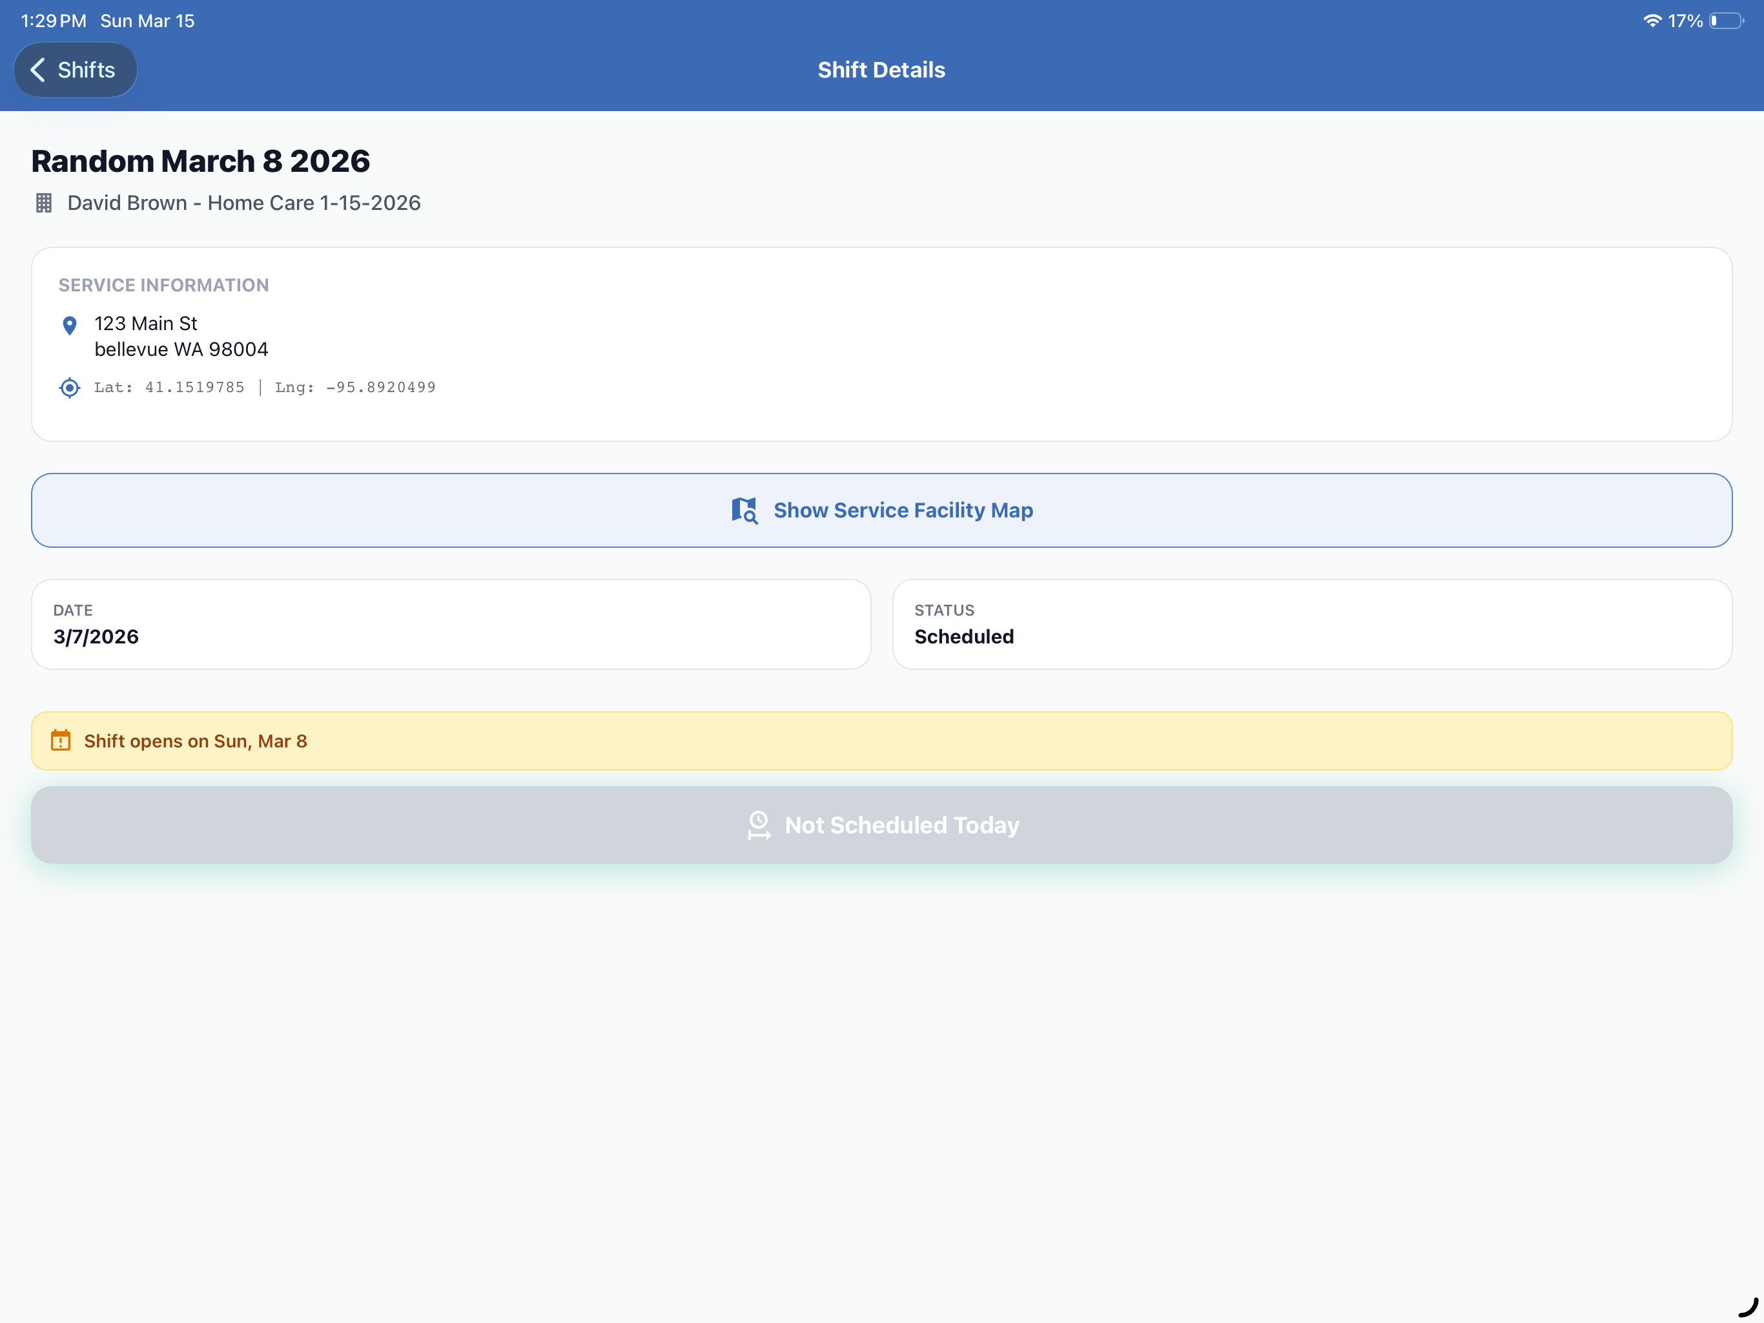1764x1323 pixels.
Task: Tap the Status card showing Scheduled
Action: [1312, 624]
